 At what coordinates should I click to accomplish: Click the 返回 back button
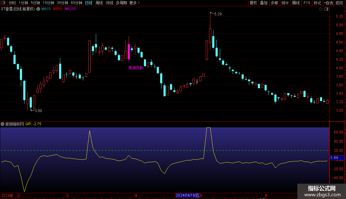[339, 3]
